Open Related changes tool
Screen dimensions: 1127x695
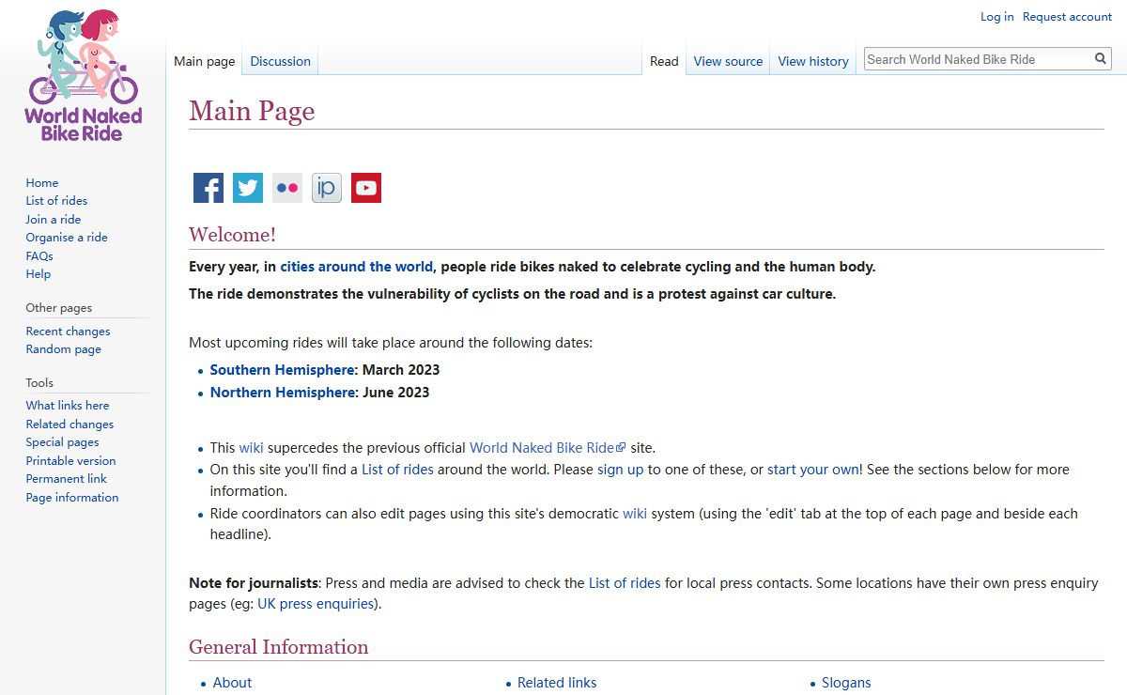point(71,425)
